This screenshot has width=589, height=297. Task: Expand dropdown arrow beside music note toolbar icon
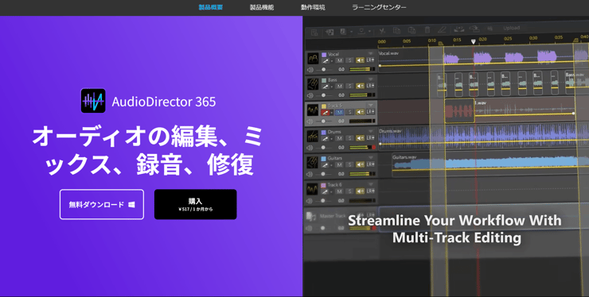(x=351, y=32)
